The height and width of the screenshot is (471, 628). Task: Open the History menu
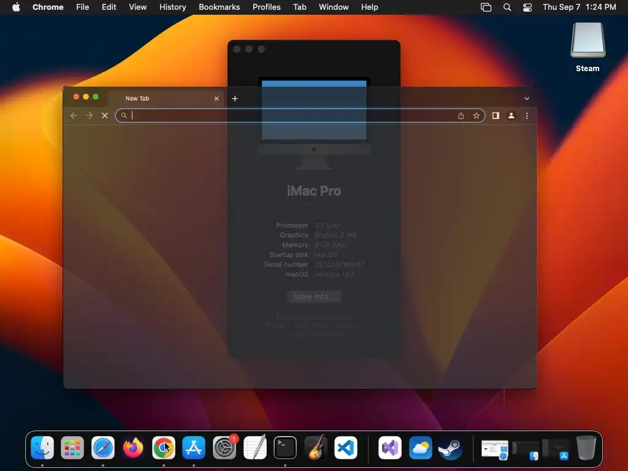(x=172, y=7)
